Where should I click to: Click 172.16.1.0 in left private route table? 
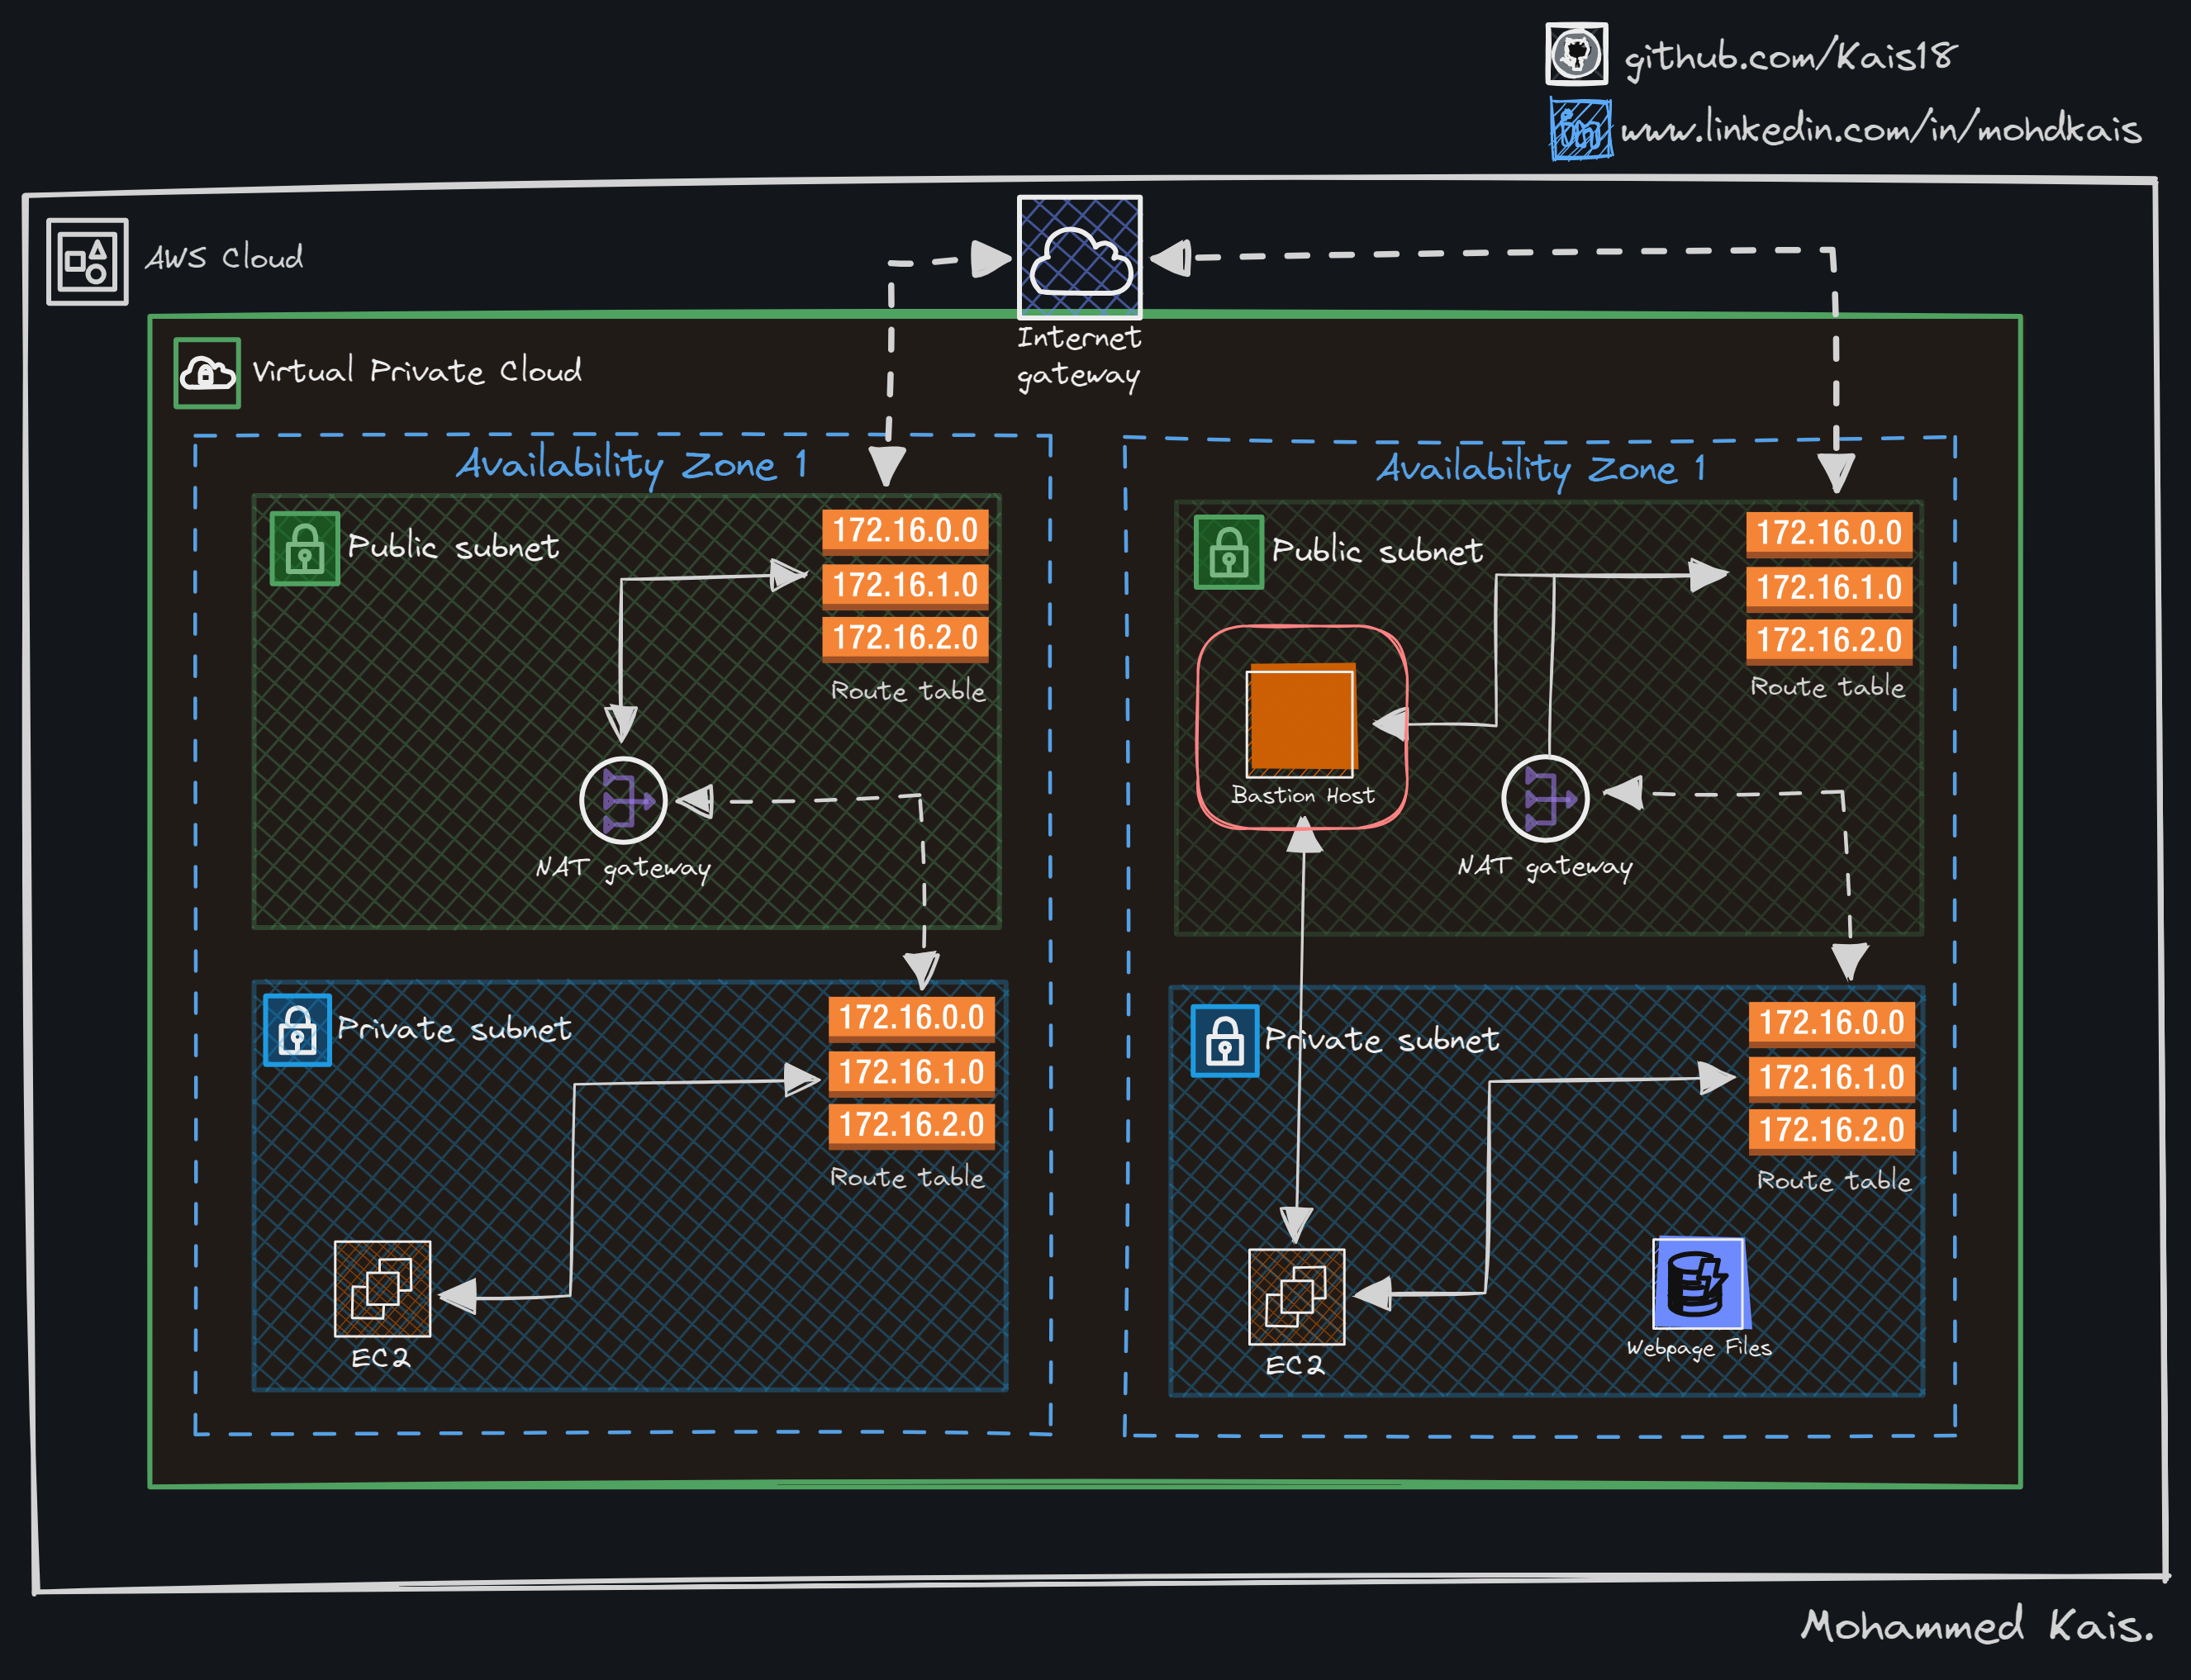(x=911, y=1072)
